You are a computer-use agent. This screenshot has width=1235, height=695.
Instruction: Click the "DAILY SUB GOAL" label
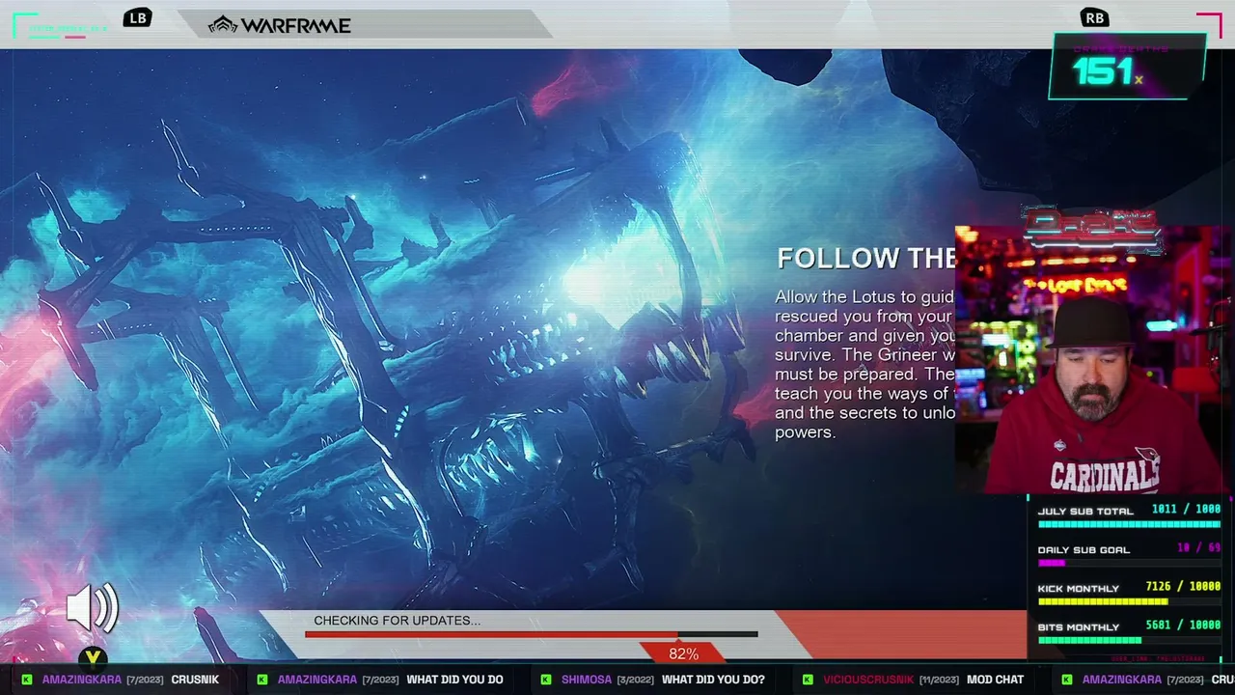[1084, 550]
